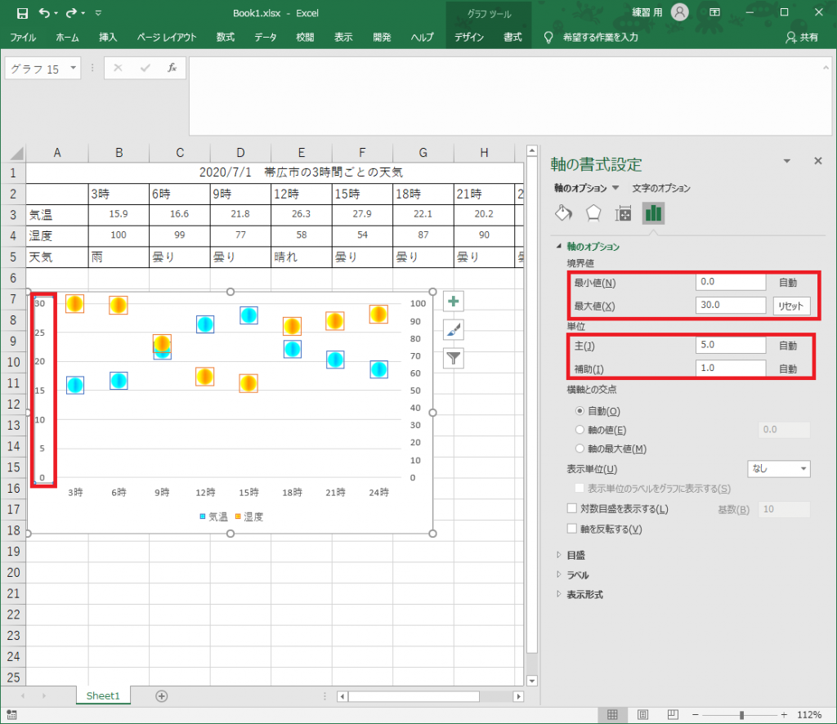Open the Quick Access Toolbar customize arrow
837x724 pixels.
98,13
